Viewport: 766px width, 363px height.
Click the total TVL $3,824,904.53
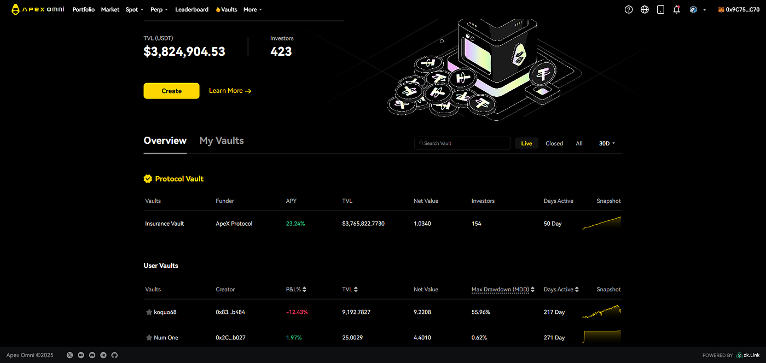(x=184, y=51)
